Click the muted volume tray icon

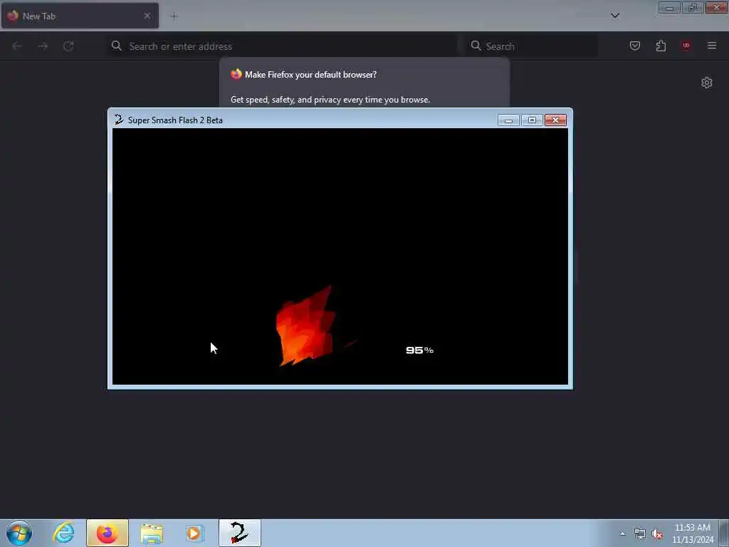(657, 534)
